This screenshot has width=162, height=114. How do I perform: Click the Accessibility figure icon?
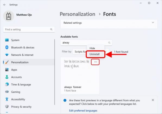[7, 99]
